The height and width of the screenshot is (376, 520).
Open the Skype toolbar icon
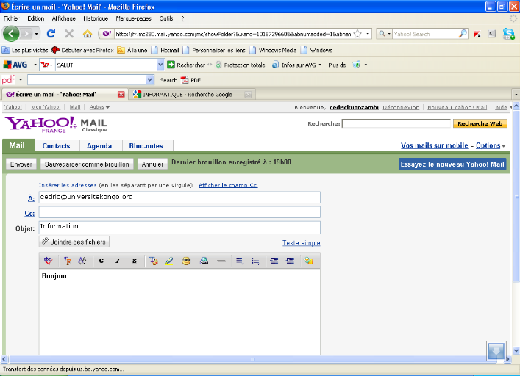508,34
